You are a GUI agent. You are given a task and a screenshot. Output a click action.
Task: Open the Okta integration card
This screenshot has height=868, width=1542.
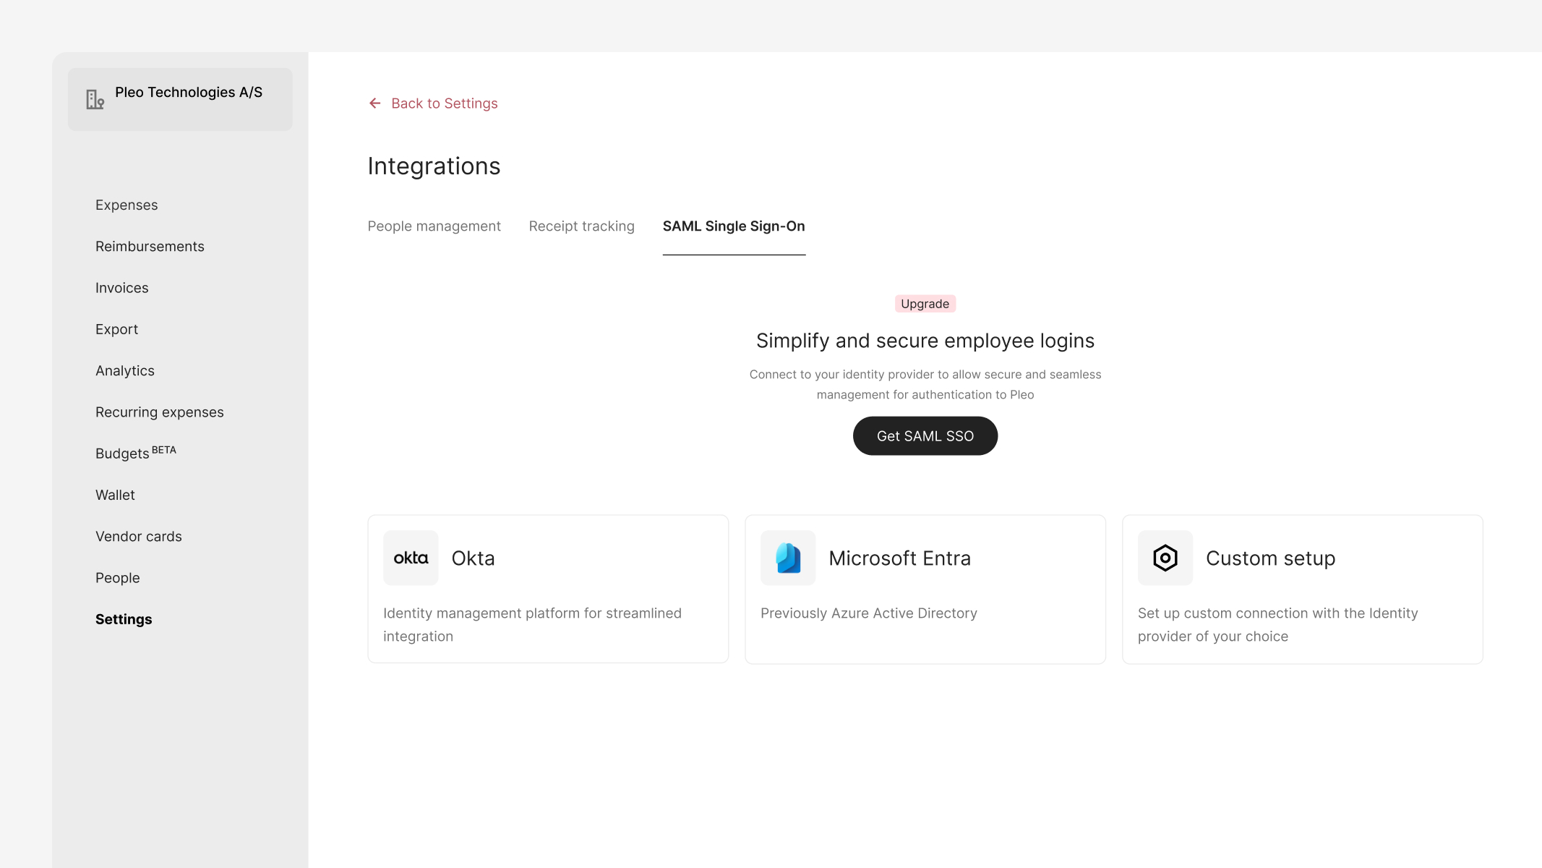(547, 589)
